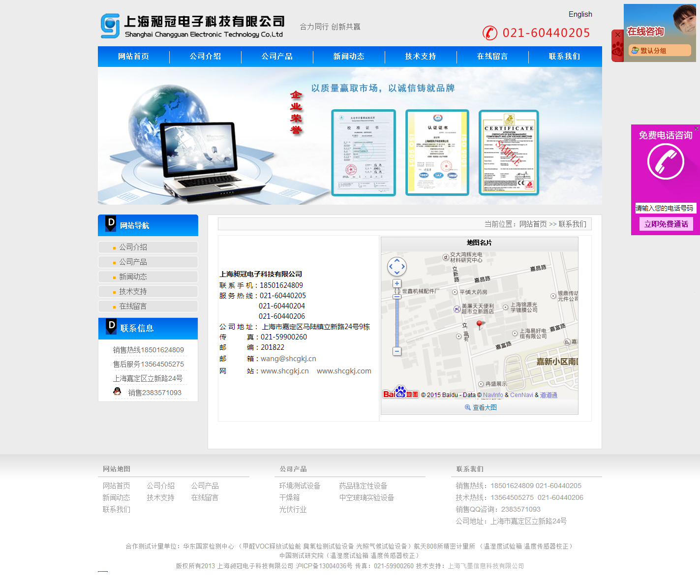Screen dimensions: 700x584
Task: Click the company logo at top left
Action: [x=110, y=26]
